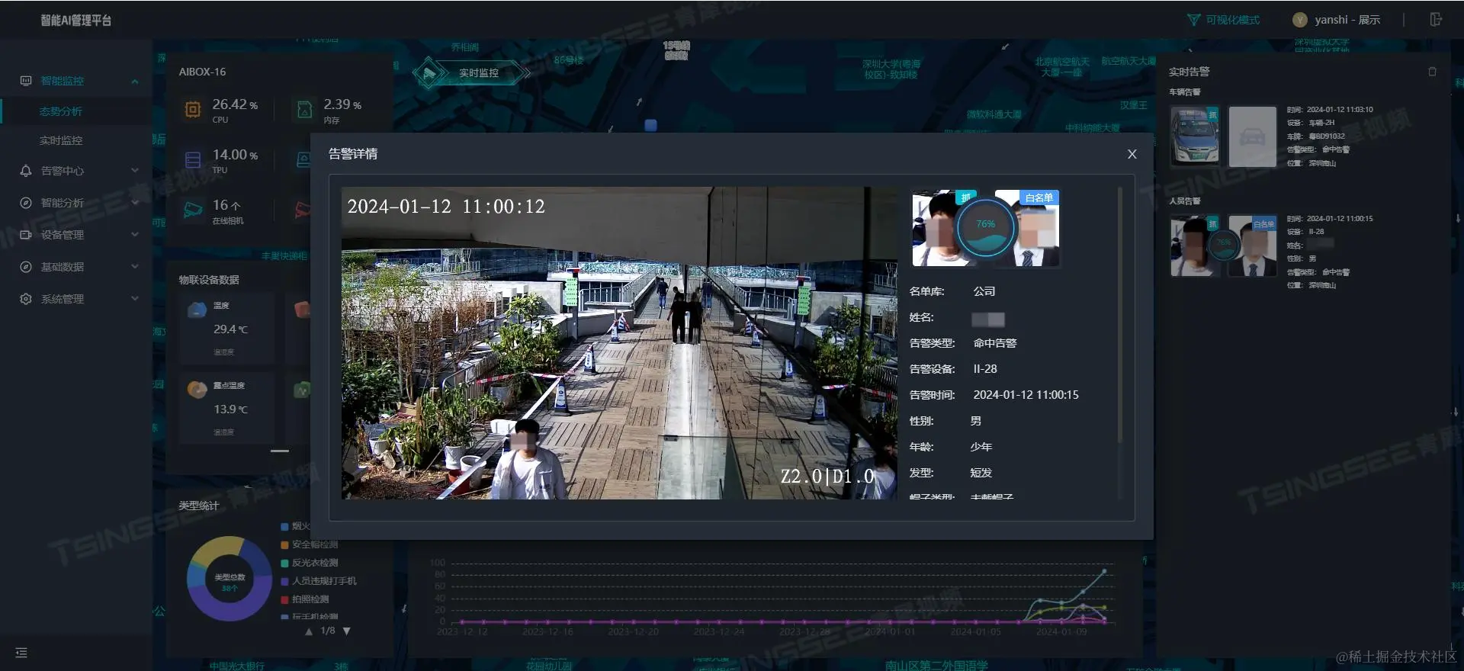The width and height of the screenshot is (1464, 671).
Task: Click the blue map marker pin
Action: tap(650, 125)
